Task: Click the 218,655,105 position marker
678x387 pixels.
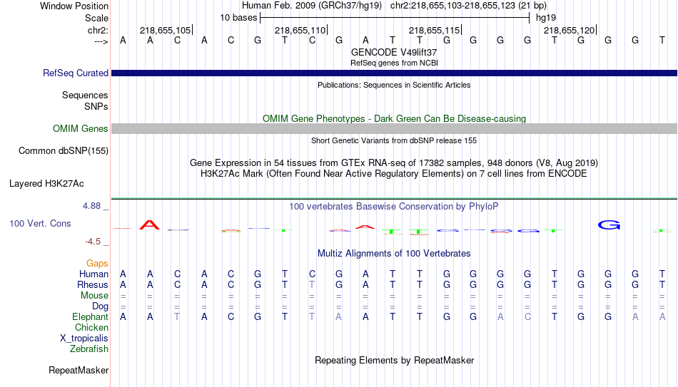Action: point(165,30)
